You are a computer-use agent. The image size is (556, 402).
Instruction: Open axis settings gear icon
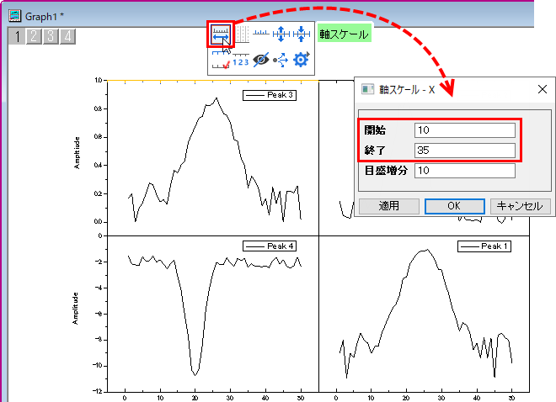point(301,60)
